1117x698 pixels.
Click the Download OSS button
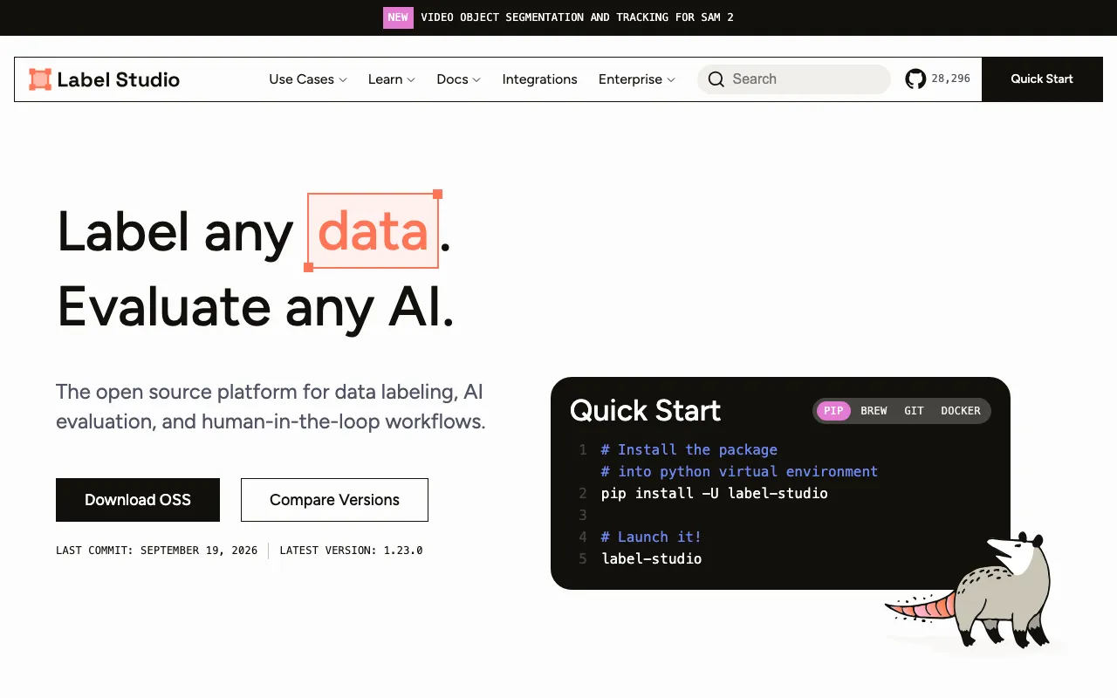click(x=138, y=500)
